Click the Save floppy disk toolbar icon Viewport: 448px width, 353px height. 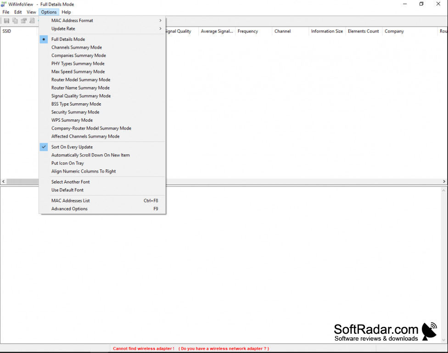6,21
